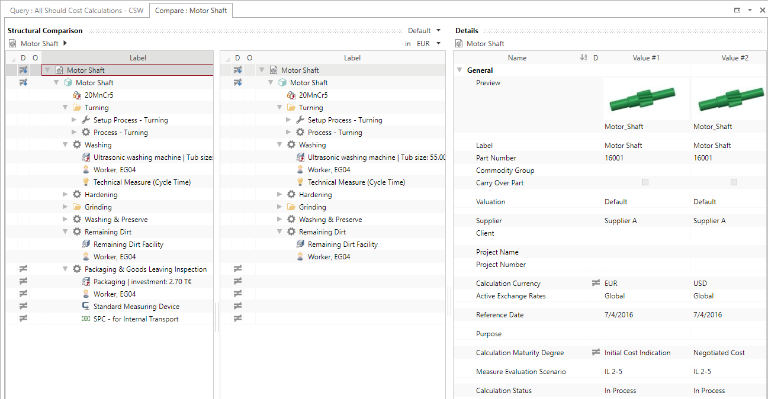This screenshot has width=768, height=399.
Task: Click the Ultrasonic washing machine icon in left panel
Action: click(85, 157)
